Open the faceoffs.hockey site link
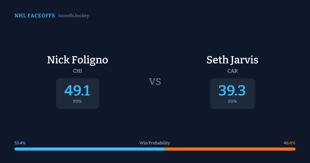The image size is (310, 163). (74, 16)
